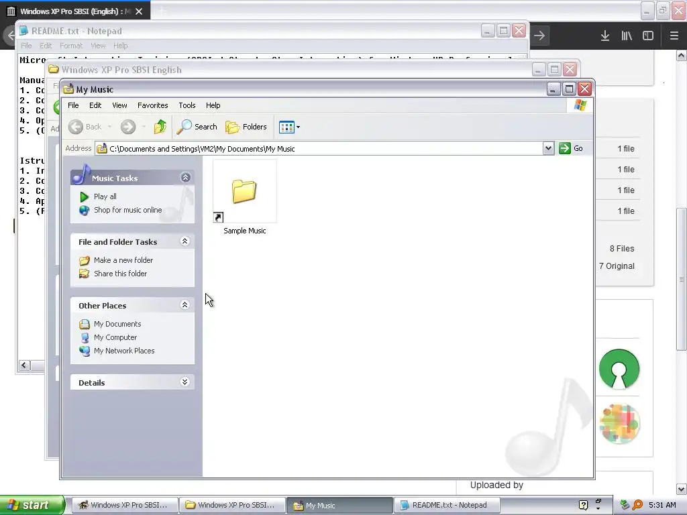This screenshot has height=515, width=687.
Task: Open the Forward history dropdown arrow
Action: pyautogui.click(x=144, y=127)
